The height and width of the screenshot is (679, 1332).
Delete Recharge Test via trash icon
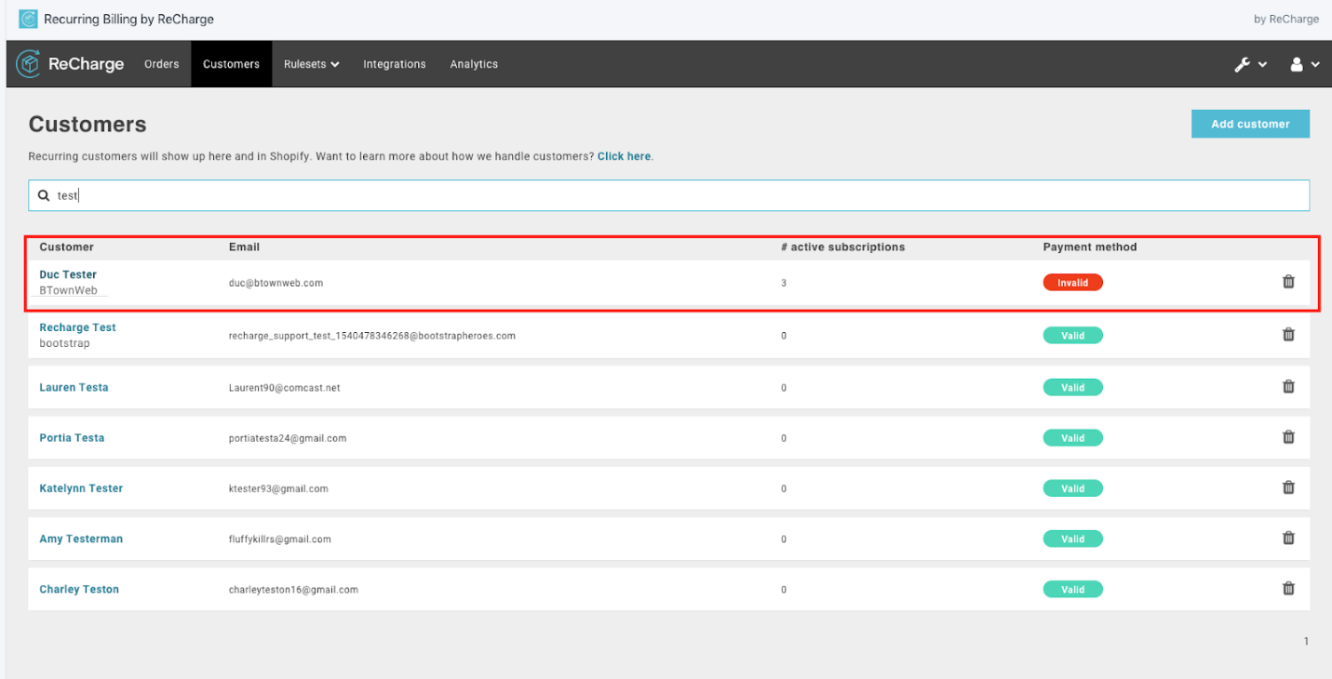[1288, 334]
